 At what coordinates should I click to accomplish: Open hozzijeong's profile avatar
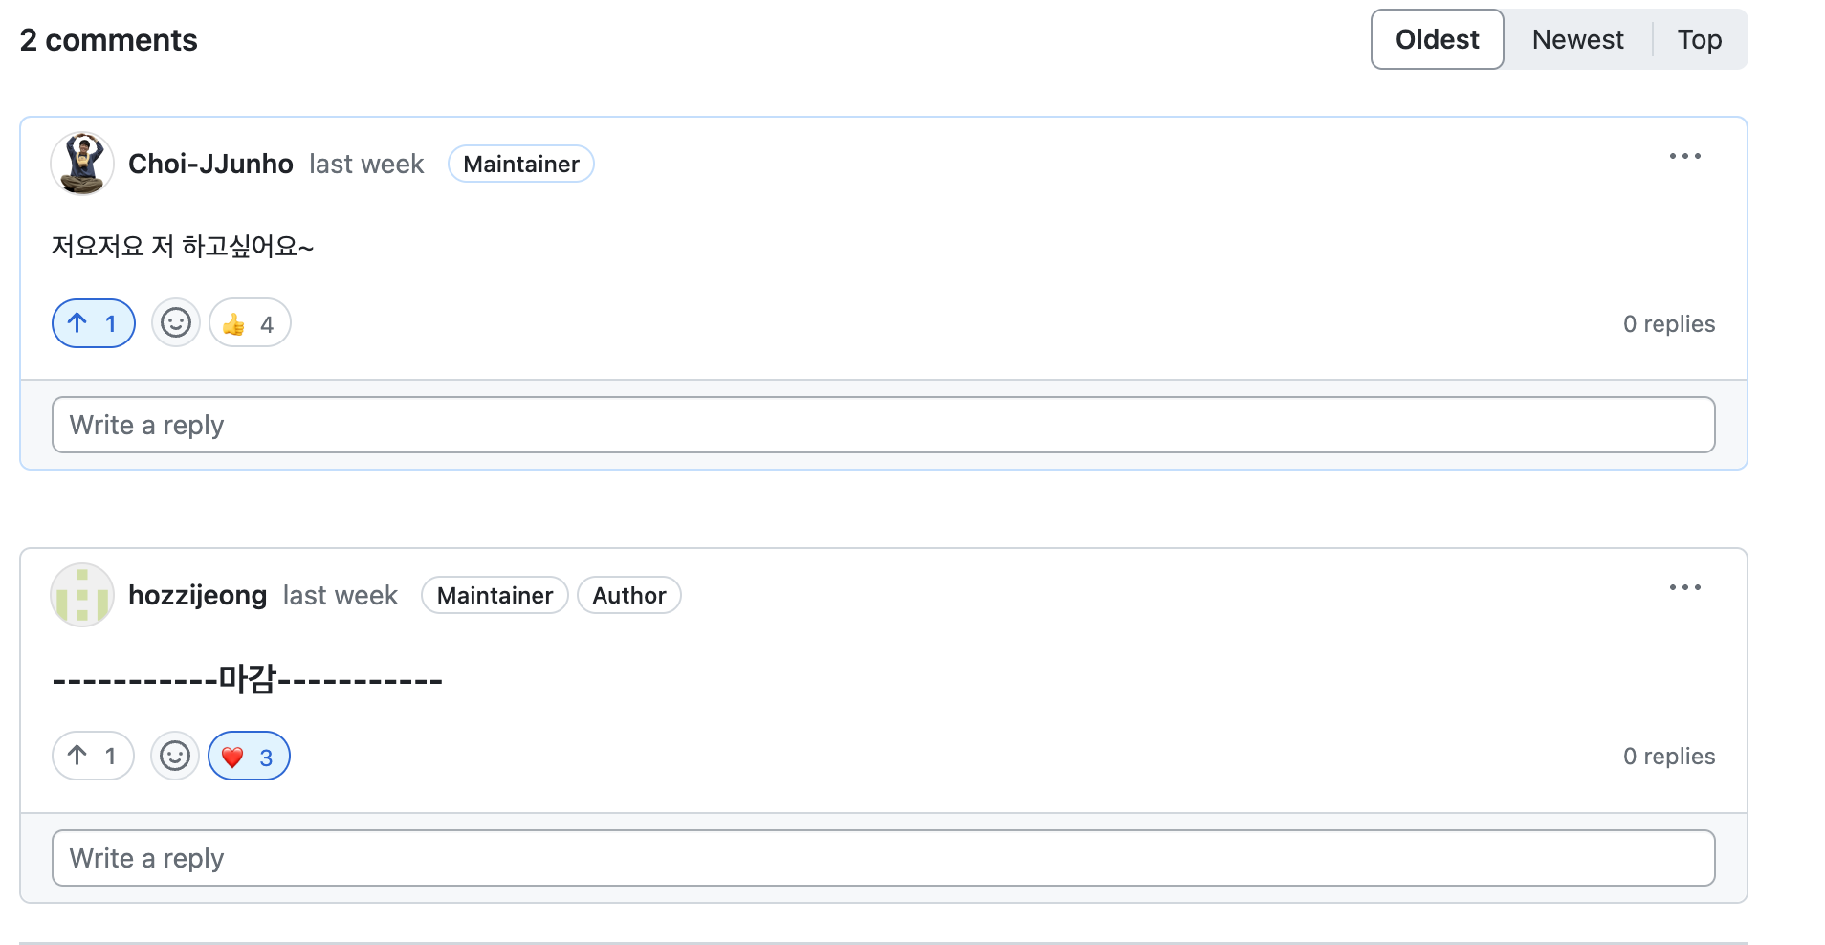[x=82, y=595]
